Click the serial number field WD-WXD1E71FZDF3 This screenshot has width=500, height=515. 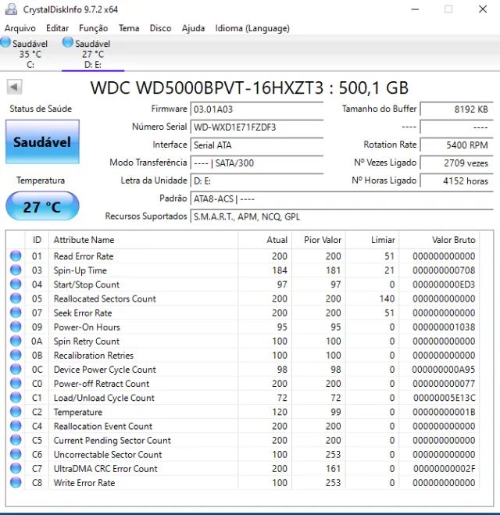point(257,127)
